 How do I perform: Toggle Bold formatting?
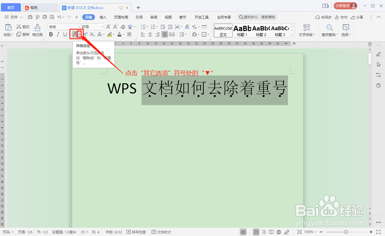click(51, 35)
